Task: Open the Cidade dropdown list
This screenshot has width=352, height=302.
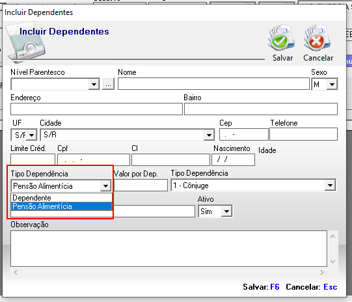Action: click(209, 135)
